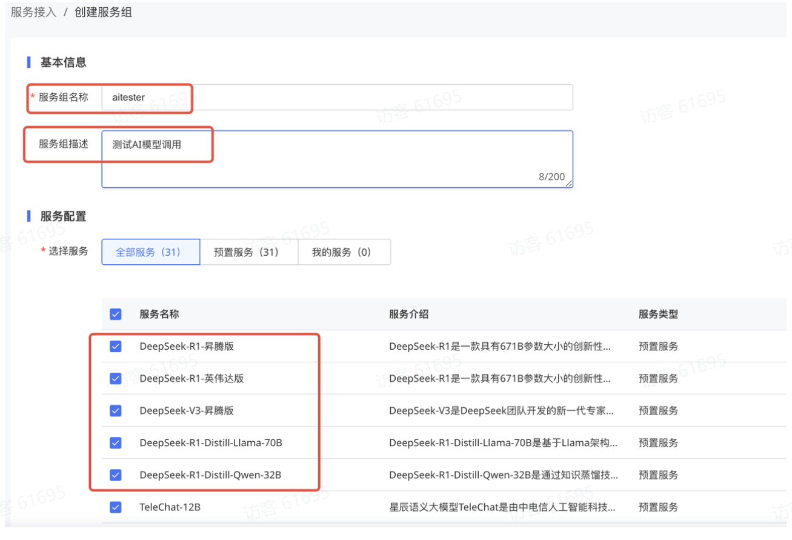
Task: Click description of DeepSeek-R1-昇腾版 row
Action: pos(500,346)
